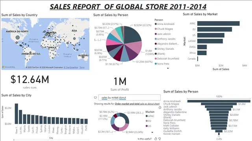Image resolution: width=252 pixels, height=141 pixels.
Task: Select the Jakarta bar in City chart
Action: tap(45, 120)
